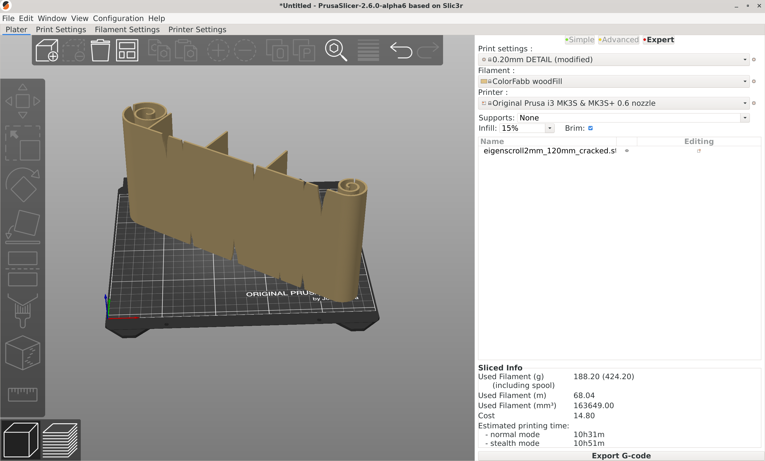
Task: Toggle the Brim checkbox
Action: (x=590, y=128)
